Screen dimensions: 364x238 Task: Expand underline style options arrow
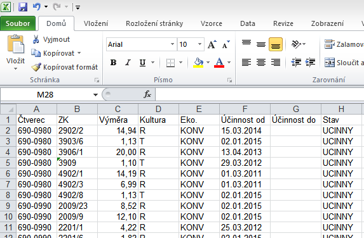click(x=152, y=63)
